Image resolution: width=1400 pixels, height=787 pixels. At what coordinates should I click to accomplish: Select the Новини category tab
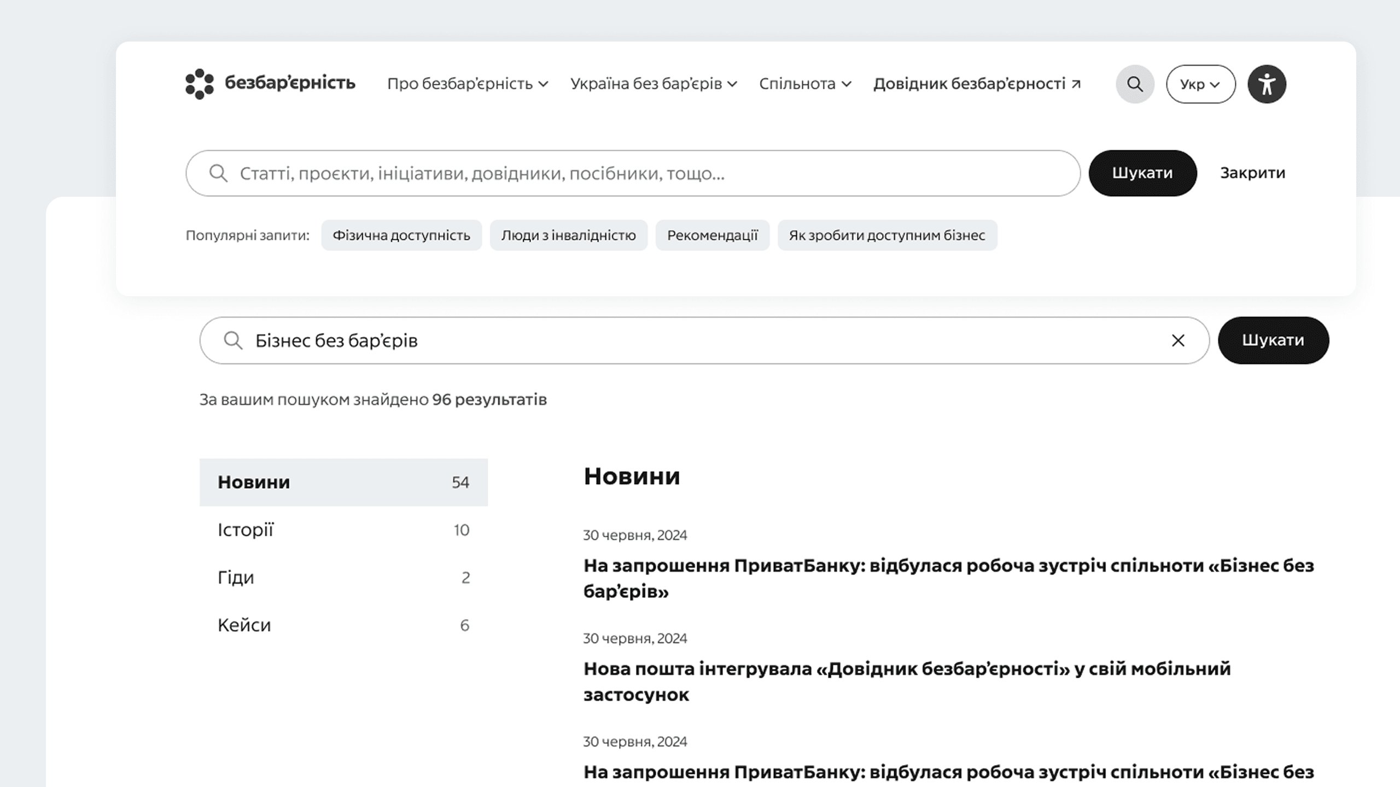click(x=343, y=482)
